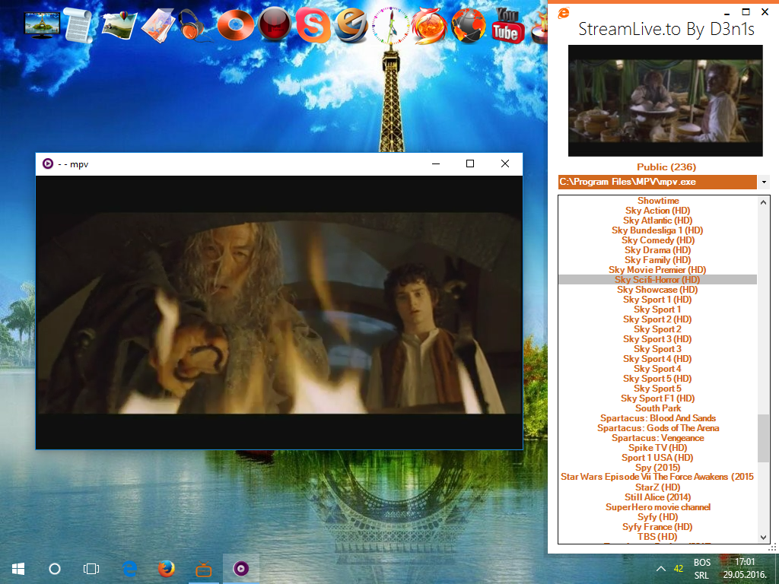Screen dimensions: 779x584
Task: Select South Park in the channel list
Action: click(658, 408)
